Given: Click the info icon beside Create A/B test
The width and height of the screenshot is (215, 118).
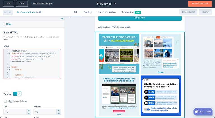Looking at the screenshot, I should (37, 13).
